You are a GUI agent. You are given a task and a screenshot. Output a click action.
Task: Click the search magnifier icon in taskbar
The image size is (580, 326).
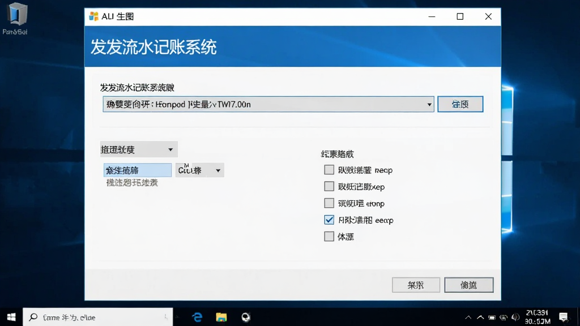pos(33,317)
